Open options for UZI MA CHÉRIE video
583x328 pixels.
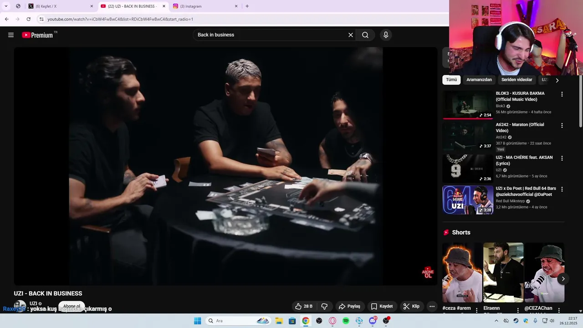tap(562, 158)
